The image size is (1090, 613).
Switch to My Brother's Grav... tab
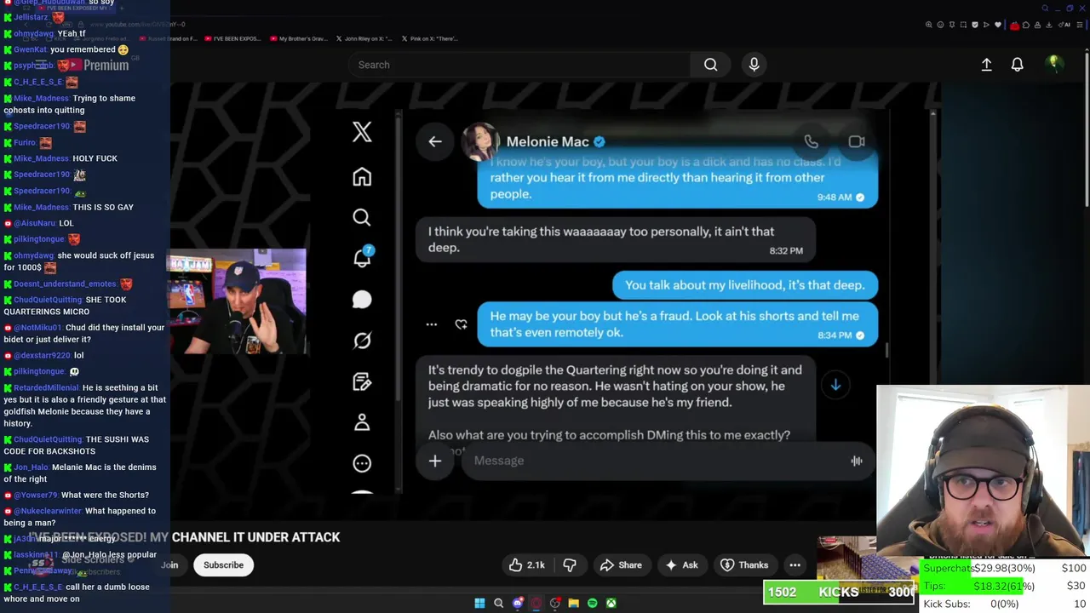298,38
